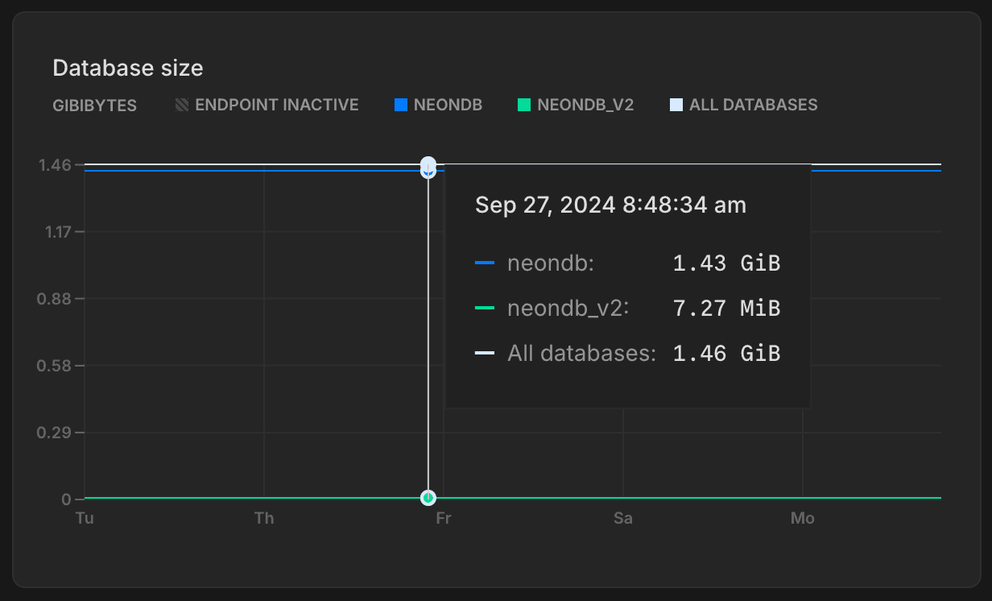
Task: Toggle visibility of the NEONDB_V2 series
Action: pos(575,105)
